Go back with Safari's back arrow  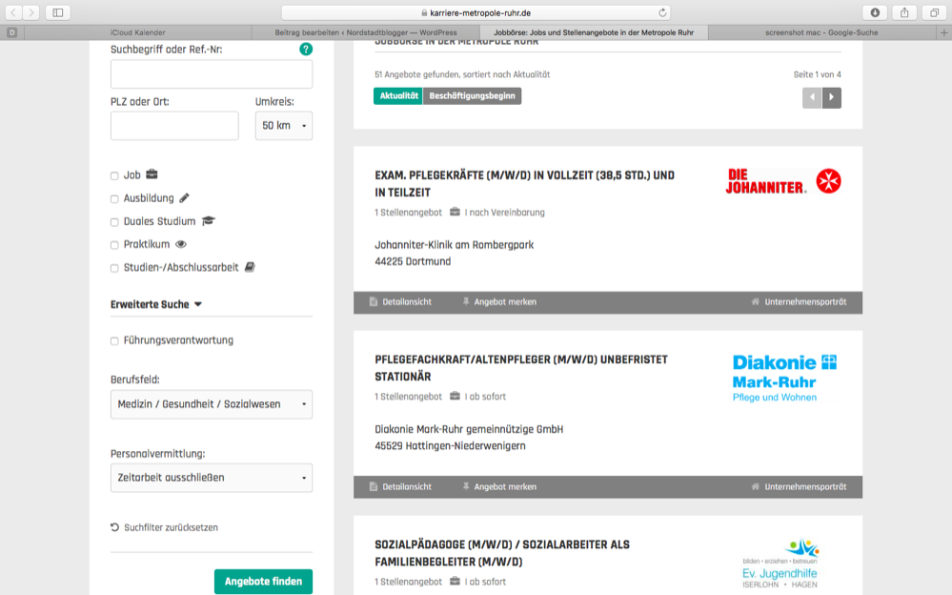click(13, 12)
